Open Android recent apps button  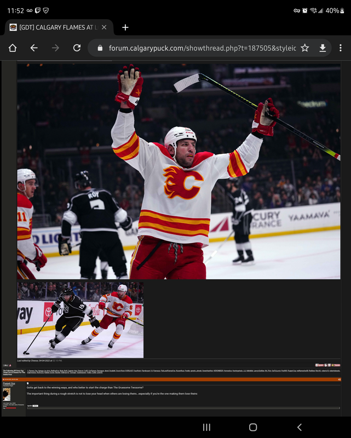click(206, 427)
